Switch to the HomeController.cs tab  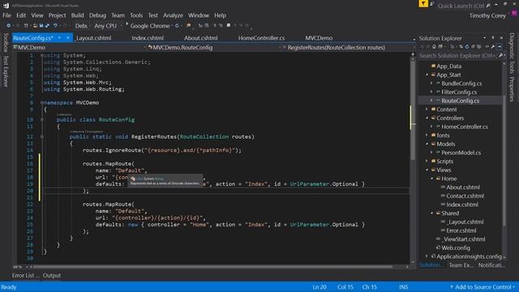261,38
